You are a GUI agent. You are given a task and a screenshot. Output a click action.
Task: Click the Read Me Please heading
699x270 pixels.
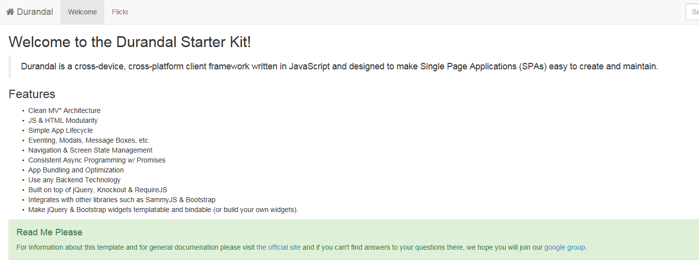point(49,232)
